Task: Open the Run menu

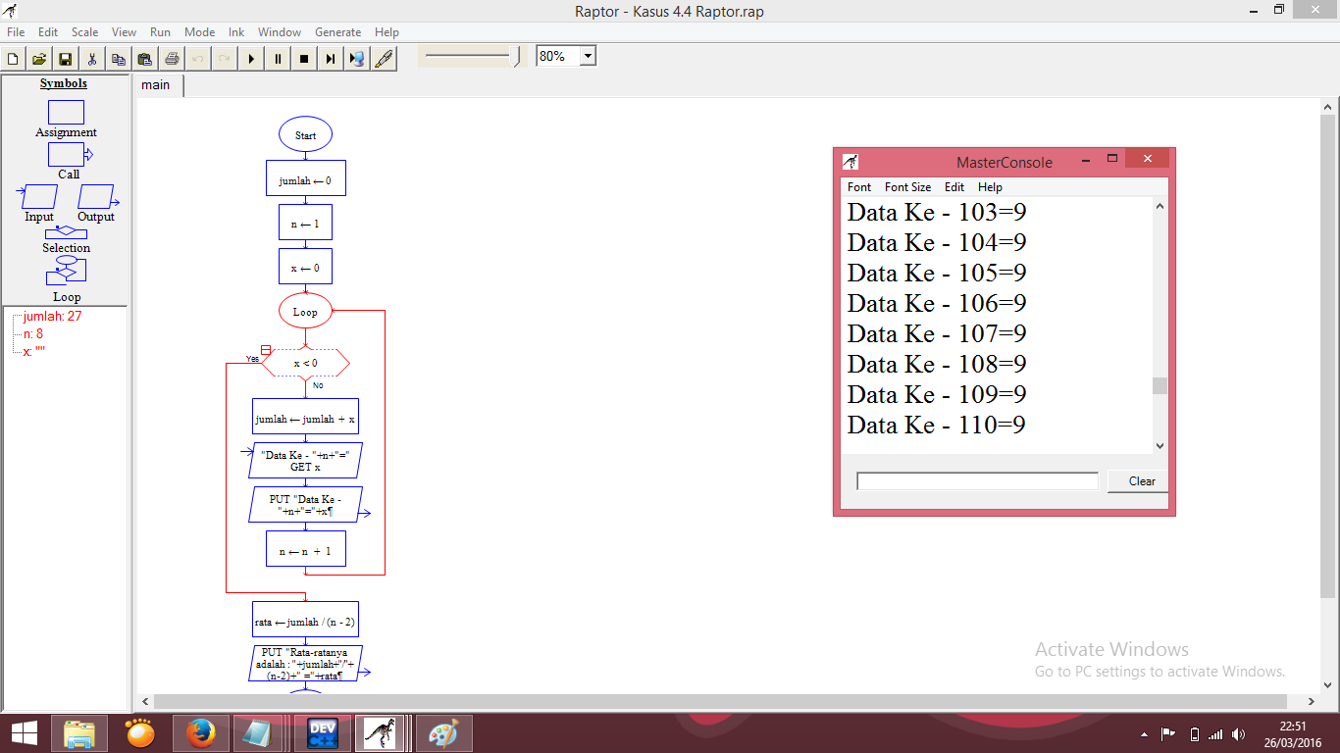Action: [160, 32]
